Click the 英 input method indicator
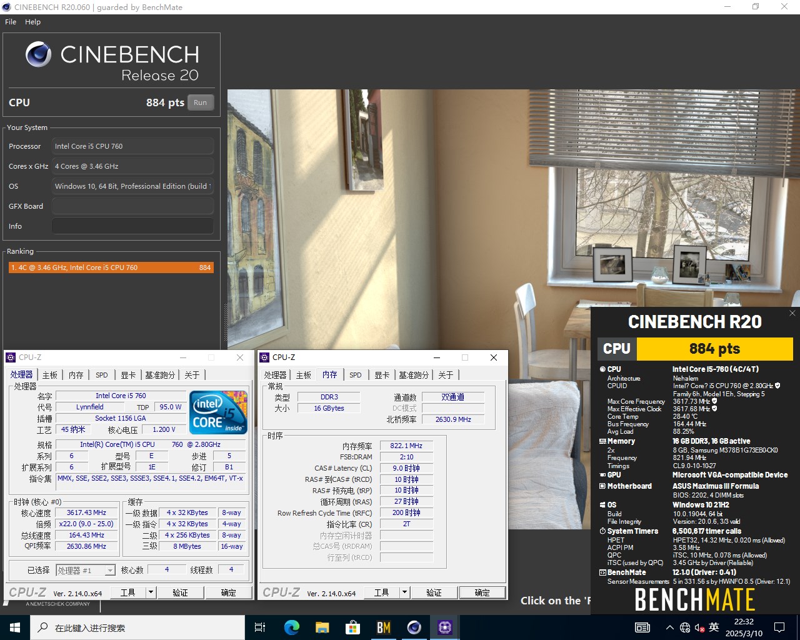This screenshot has width=800, height=640. (714, 627)
